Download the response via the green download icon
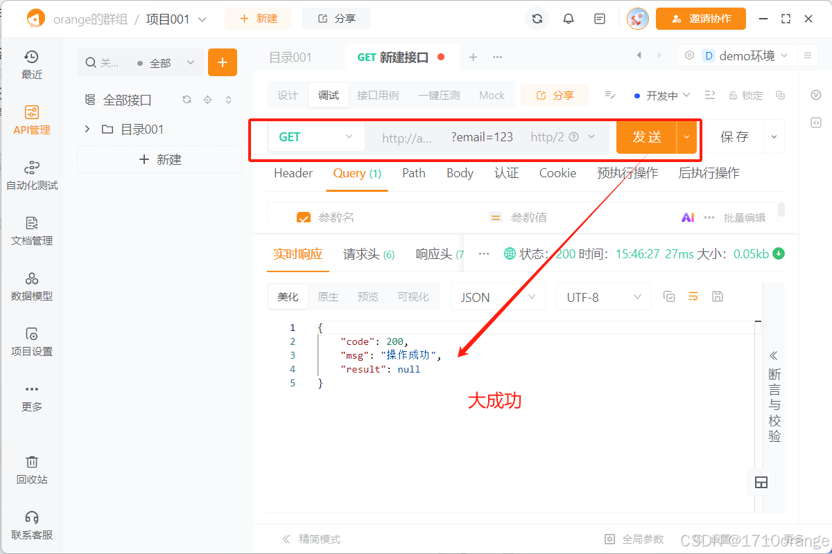 [778, 254]
